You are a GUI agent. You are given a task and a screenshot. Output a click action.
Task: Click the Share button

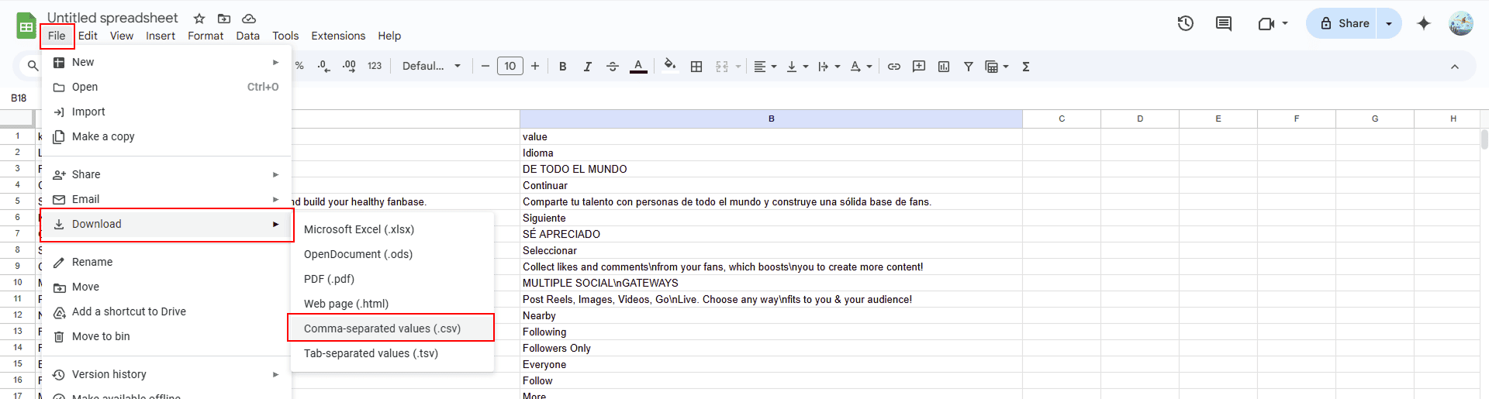(1345, 23)
